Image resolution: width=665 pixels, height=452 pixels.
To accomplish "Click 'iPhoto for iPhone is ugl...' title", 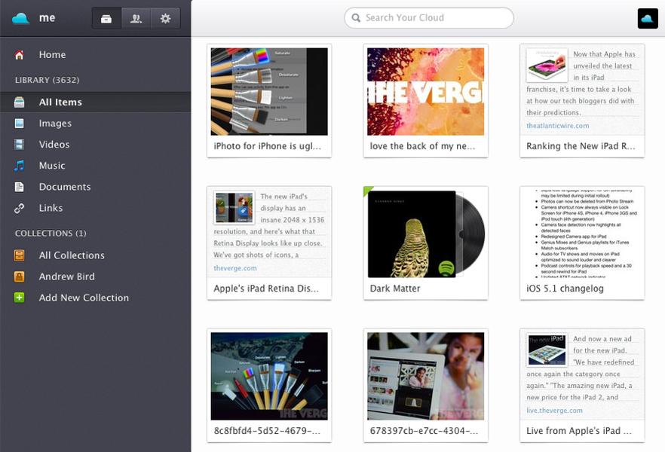I will coord(268,146).
